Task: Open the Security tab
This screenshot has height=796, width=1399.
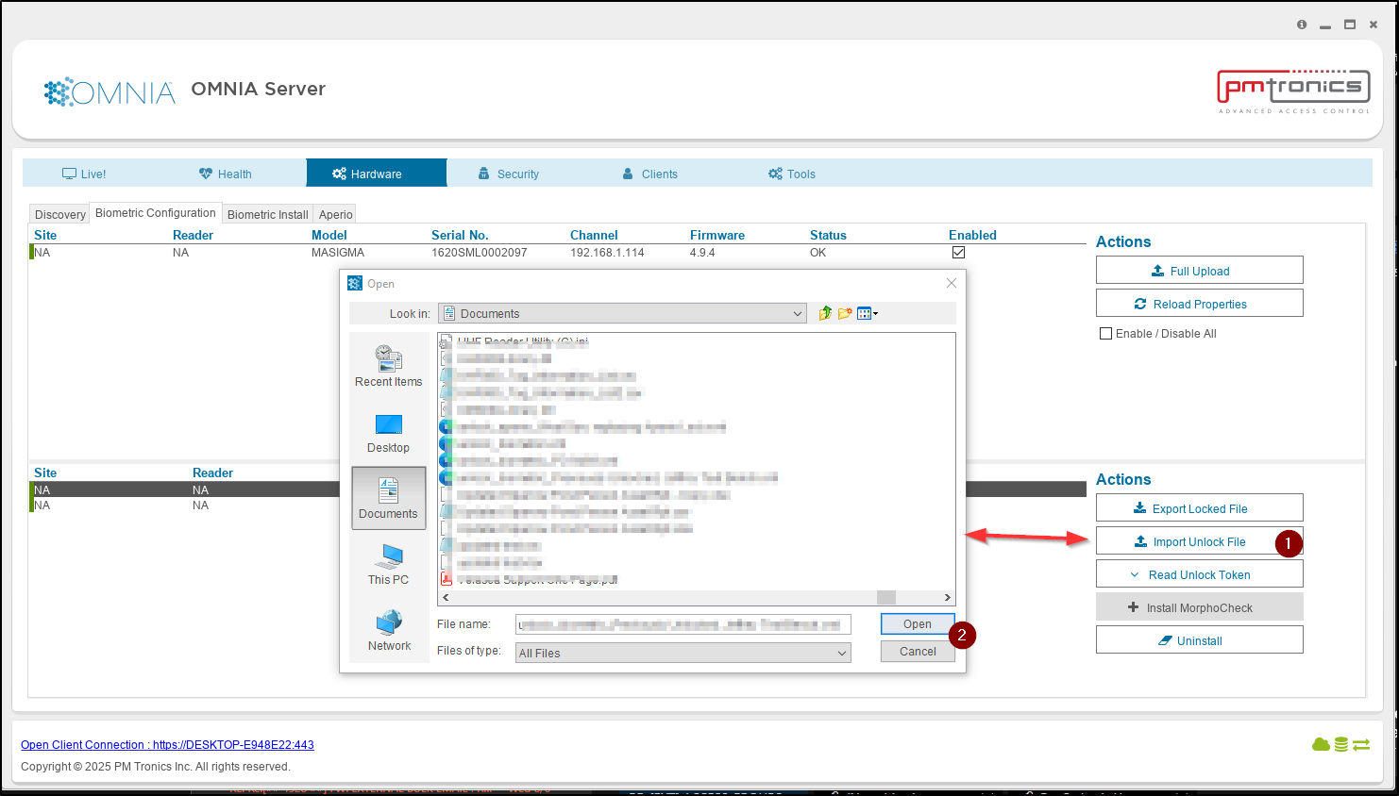Action: [509, 174]
